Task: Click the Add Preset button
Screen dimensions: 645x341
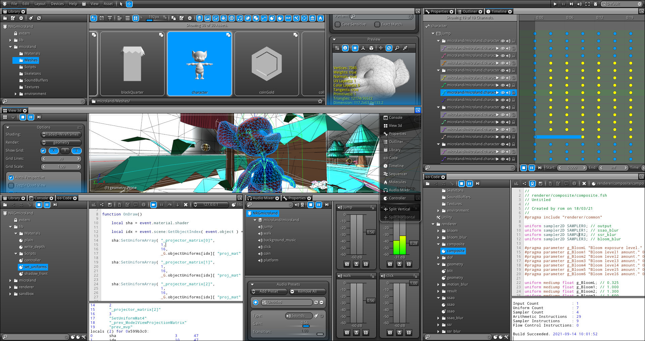Action: [x=269, y=292]
